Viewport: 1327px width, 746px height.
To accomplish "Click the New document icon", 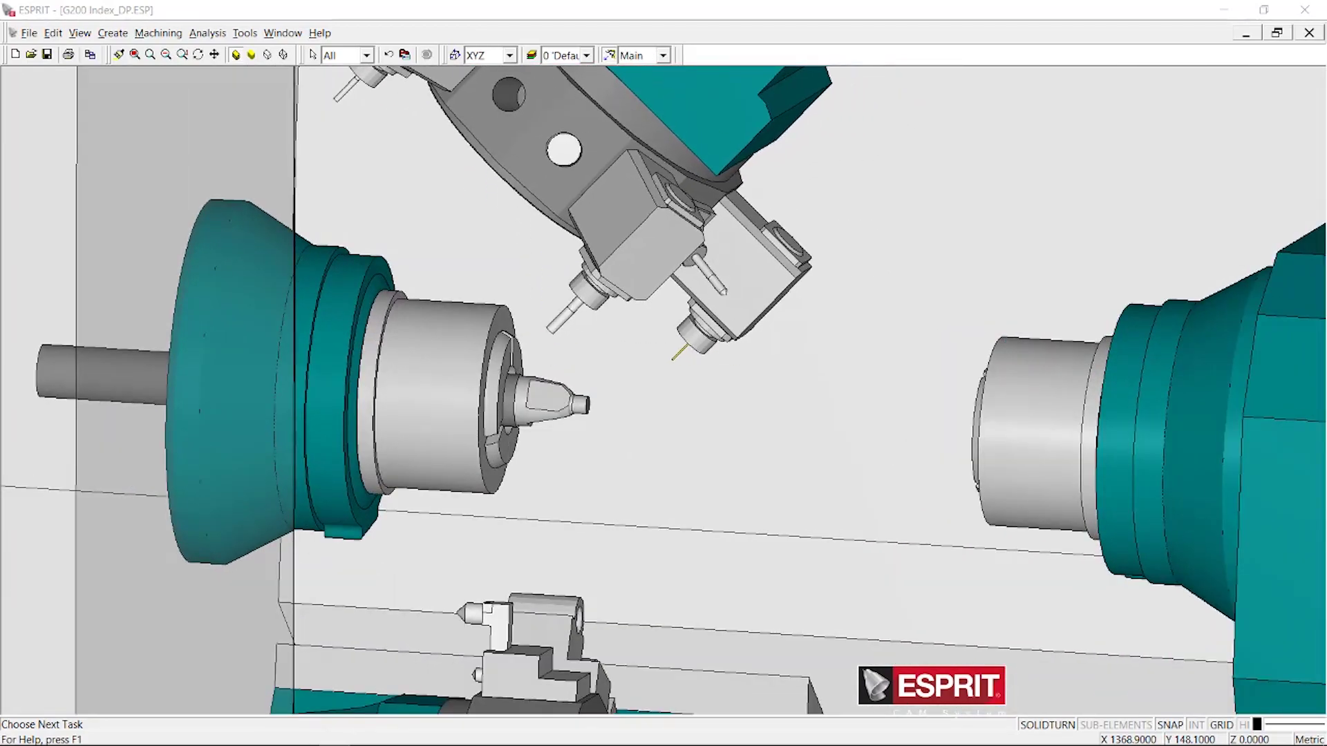I will pyautogui.click(x=15, y=55).
